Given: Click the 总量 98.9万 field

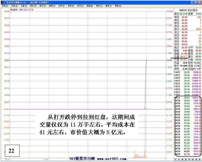Looking at the screenshot, I should 181,57.
